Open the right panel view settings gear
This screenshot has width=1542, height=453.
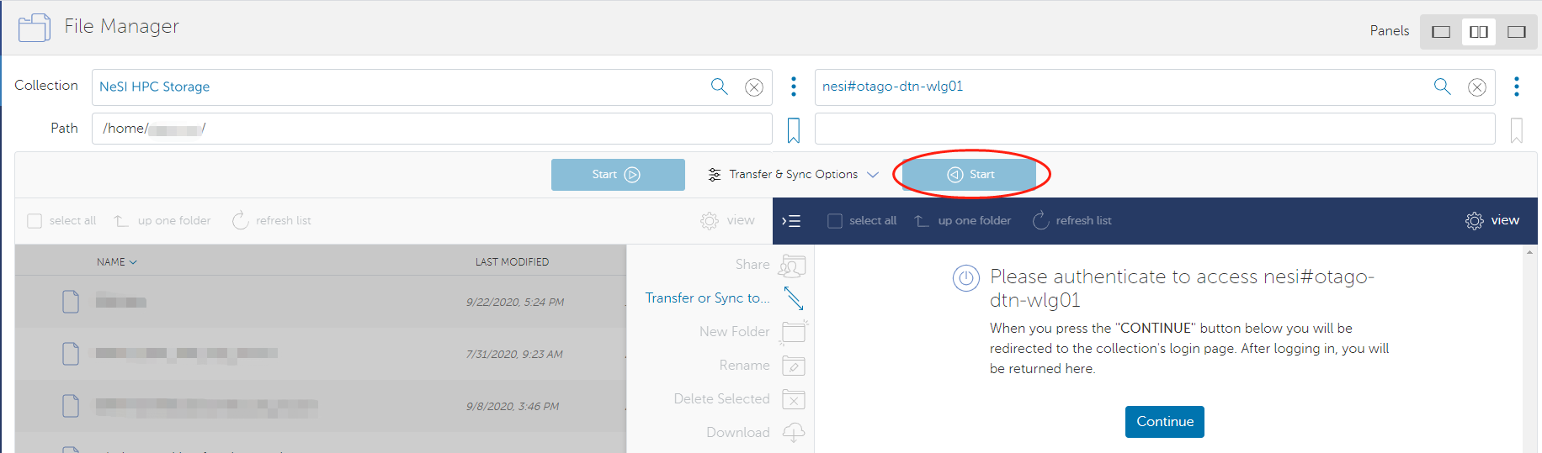tap(1475, 220)
